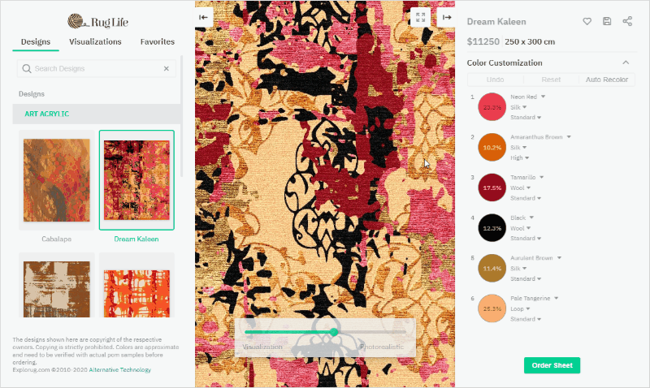This screenshot has height=388, width=650.
Task: Collapse right panel with arrow icon
Action: click(446, 17)
